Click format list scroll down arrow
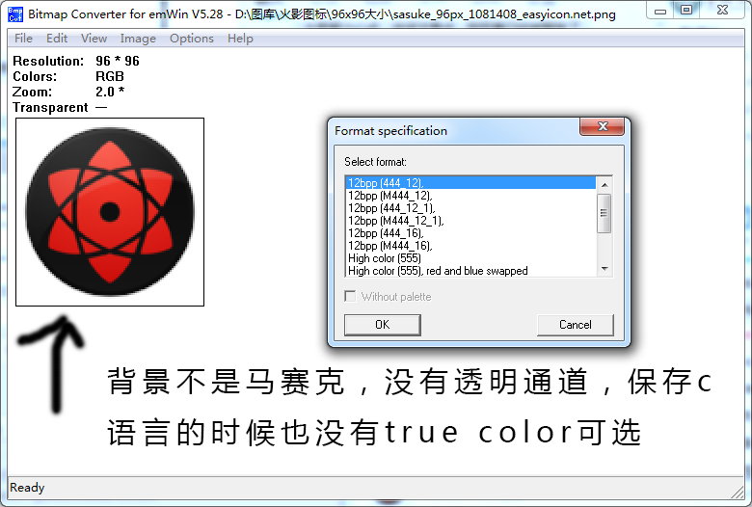752x507 pixels. coord(604,269)
